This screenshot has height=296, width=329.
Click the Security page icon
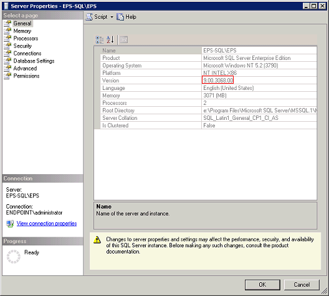[7, 46]
